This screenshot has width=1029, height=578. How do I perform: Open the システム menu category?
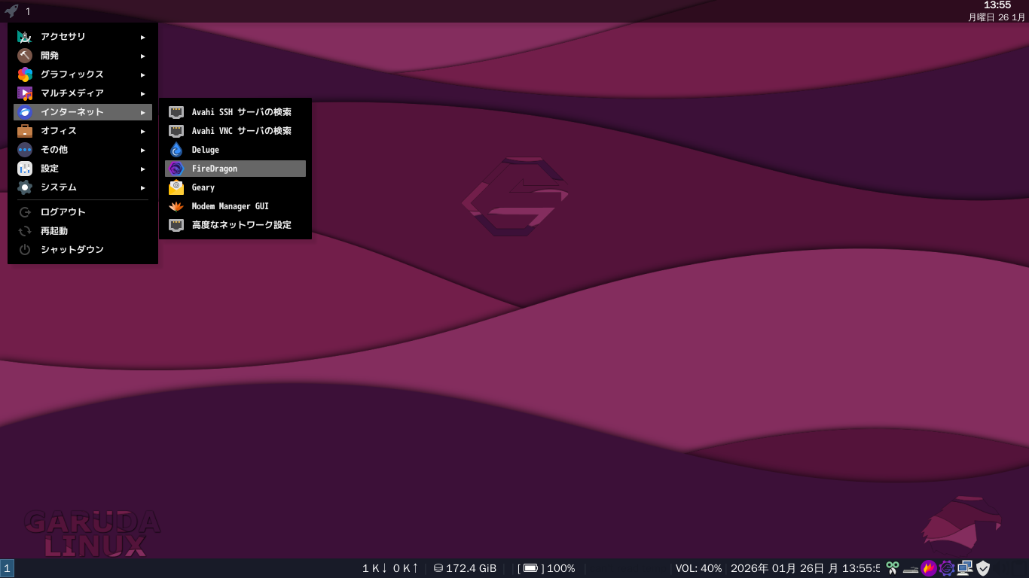(x=83, y=187)
